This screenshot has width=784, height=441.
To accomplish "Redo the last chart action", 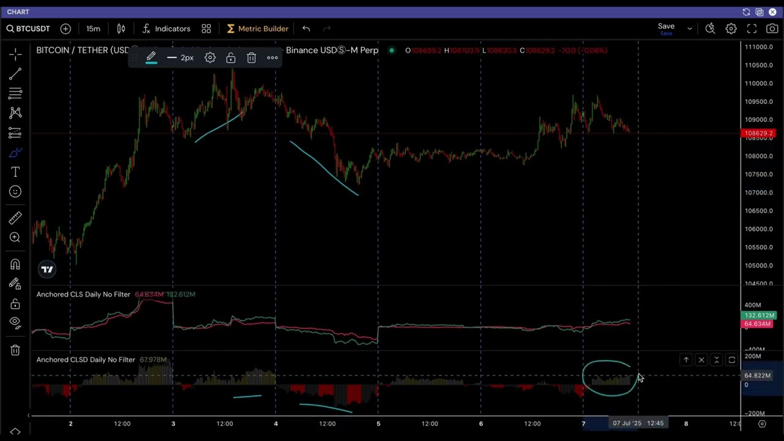I will tap(326, 29).
